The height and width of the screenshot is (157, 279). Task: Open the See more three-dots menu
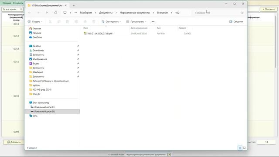pos(154,21)
